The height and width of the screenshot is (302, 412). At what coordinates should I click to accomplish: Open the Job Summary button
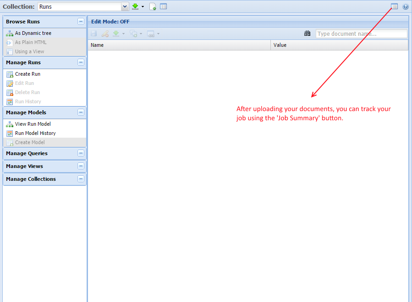(x=394, y=6)
